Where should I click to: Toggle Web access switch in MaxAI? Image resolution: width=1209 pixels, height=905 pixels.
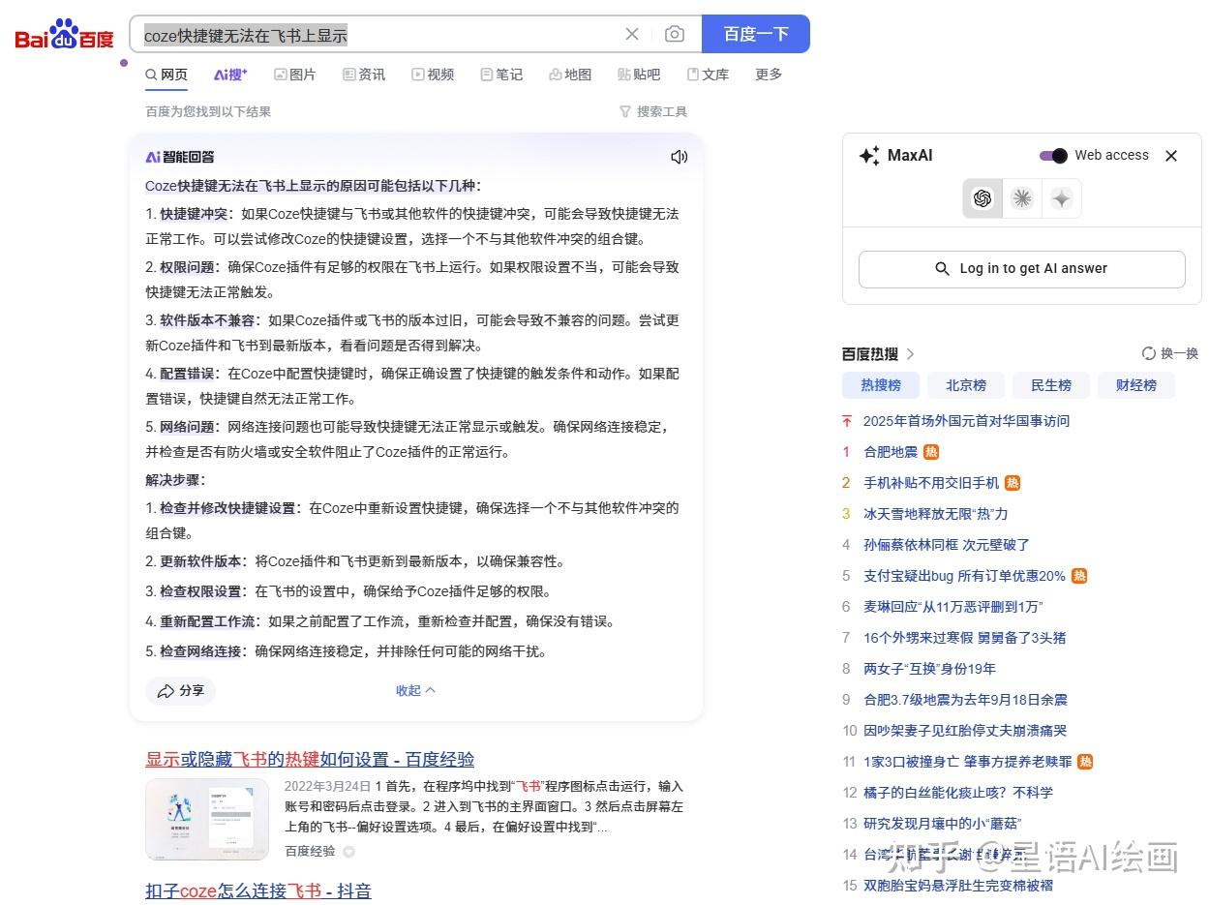1053,156
